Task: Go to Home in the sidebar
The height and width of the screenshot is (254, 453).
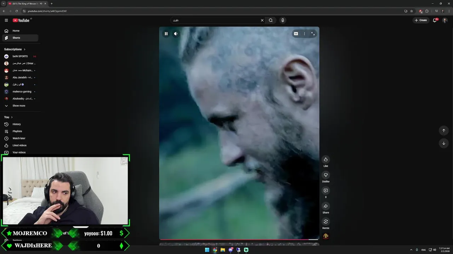Action: click(x=20, y=31)
